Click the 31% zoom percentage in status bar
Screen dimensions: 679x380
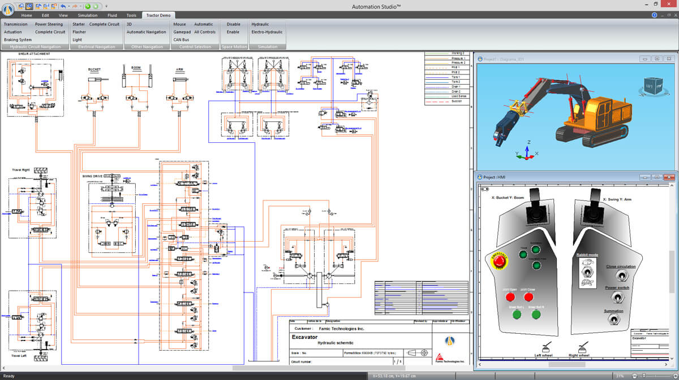coord(620,375)
